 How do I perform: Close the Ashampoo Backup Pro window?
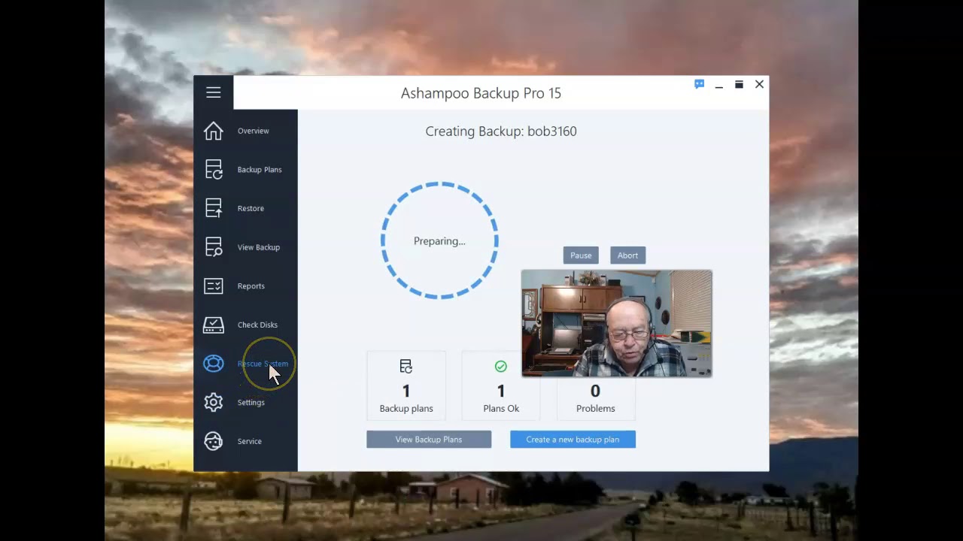click(759, 85)
